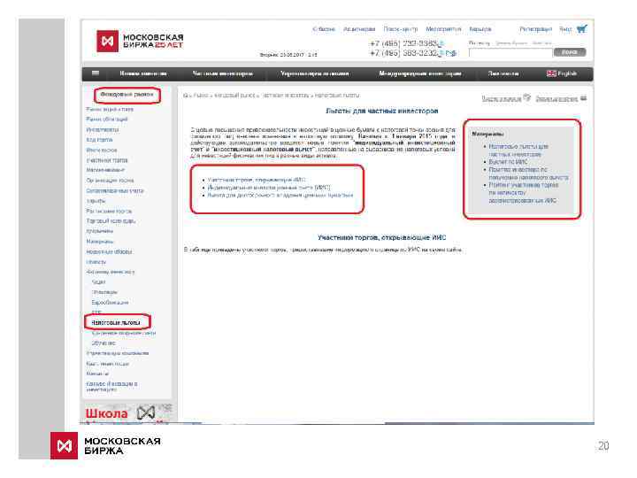Open Контакты in sidebar
Viewport: 637px width, 478px height.
pyautogui.click(x=97, y=374)
